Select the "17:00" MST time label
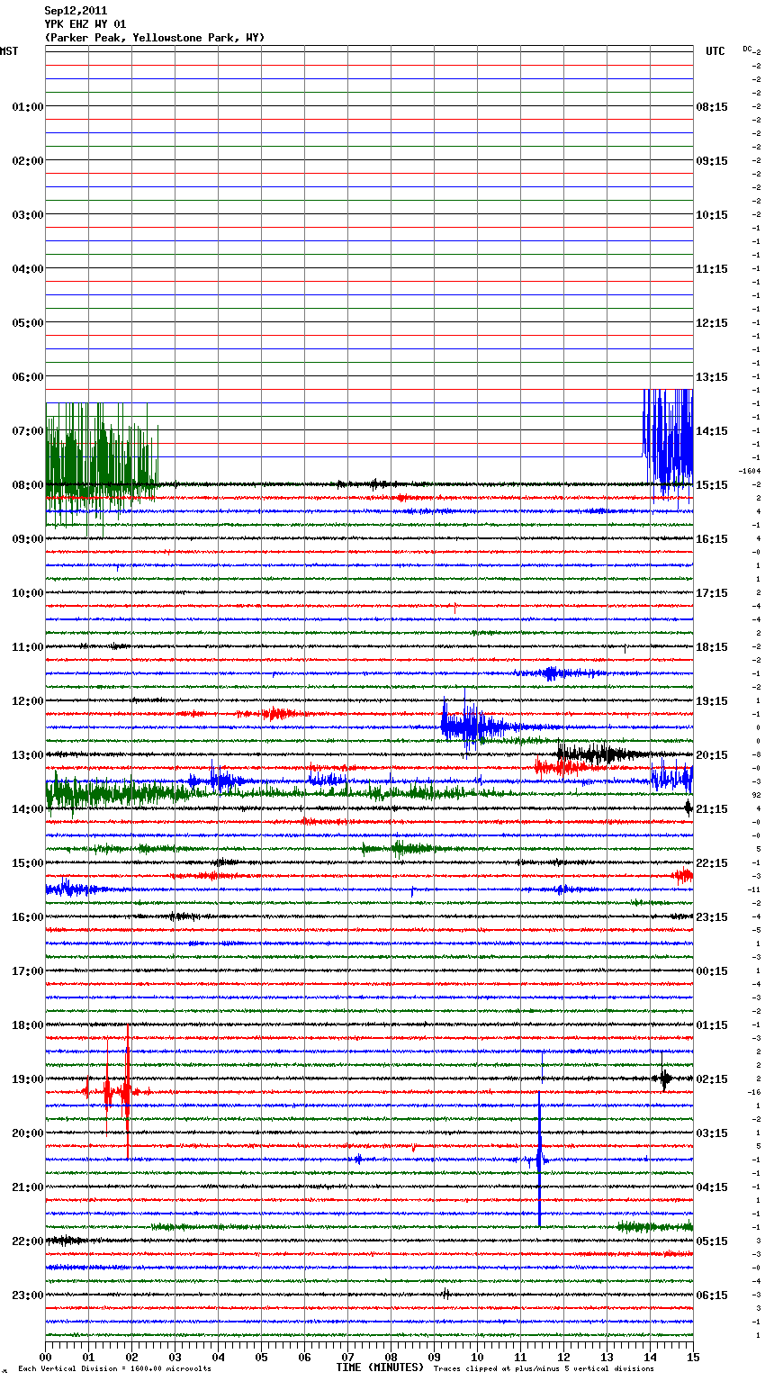765x1381 pixels. (28, 971)
